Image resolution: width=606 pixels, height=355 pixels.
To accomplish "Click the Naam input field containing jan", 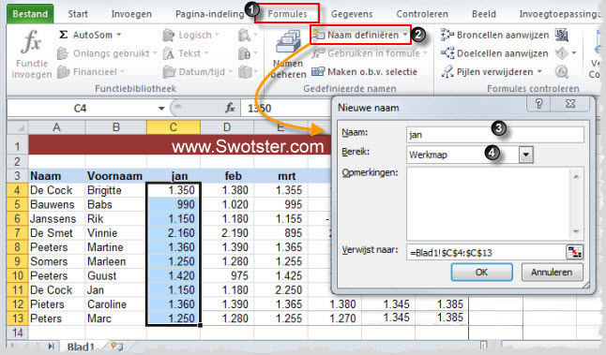I will click(x=495, y=135).
